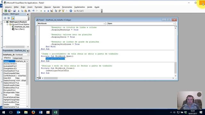The width and height of the screenshot is (205, 115).
Task: Click the Copy toolbar icon
Action: point(22,11)
